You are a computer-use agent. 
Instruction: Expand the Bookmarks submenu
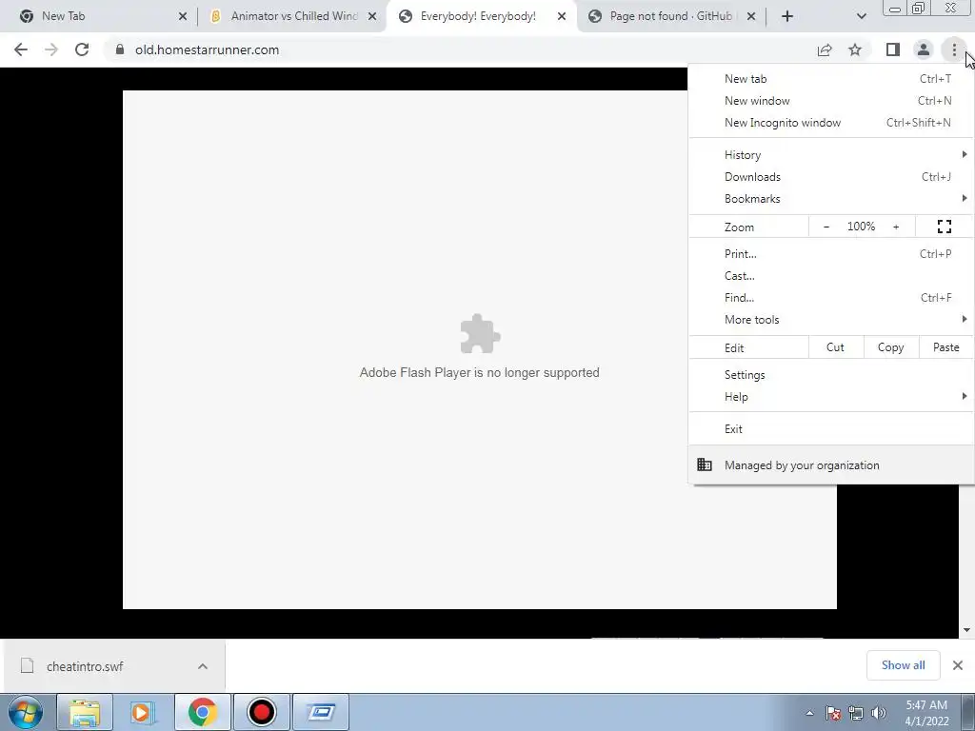coord(830,199)
